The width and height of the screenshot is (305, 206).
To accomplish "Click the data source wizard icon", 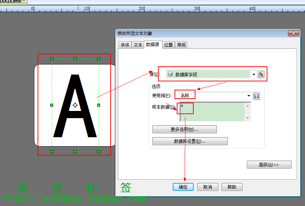I will point(261,75).
